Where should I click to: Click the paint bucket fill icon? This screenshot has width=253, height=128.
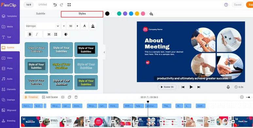(x=151, y=14)
